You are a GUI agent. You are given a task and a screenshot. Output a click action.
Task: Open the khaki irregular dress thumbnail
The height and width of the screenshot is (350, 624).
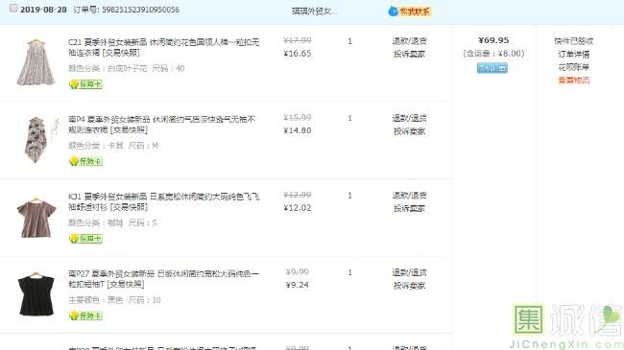click(36, 139)
